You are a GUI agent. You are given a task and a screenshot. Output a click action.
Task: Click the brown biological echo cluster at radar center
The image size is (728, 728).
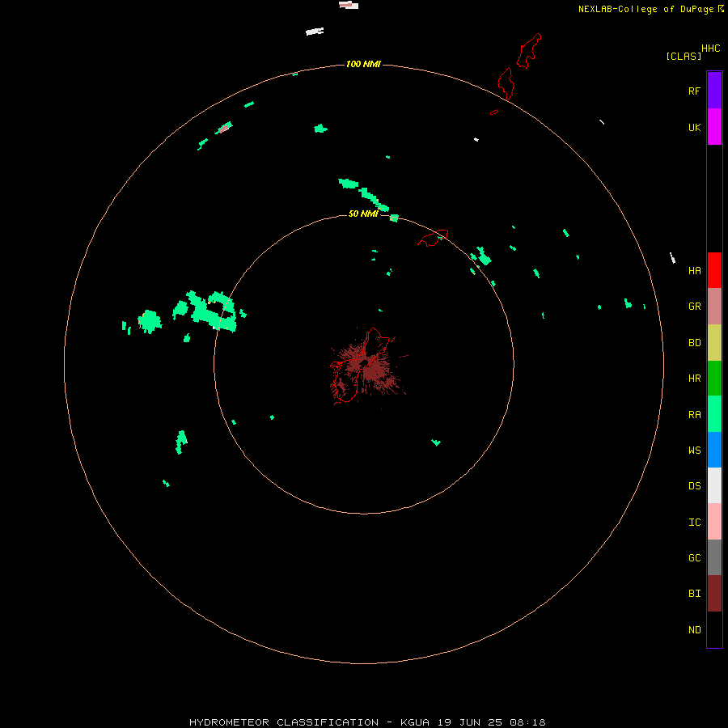[367, 367]
